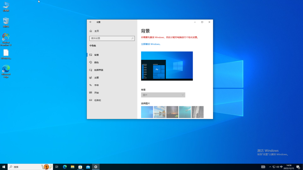
Task: Expand the 背景 picture type dropdown
Action: pos(163,95)
